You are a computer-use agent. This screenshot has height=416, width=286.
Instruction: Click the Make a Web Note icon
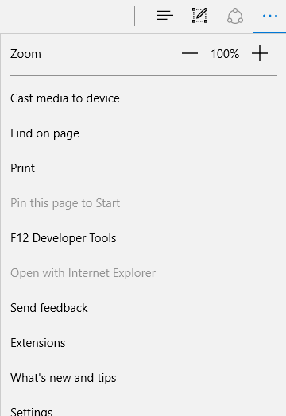(200, 15)
